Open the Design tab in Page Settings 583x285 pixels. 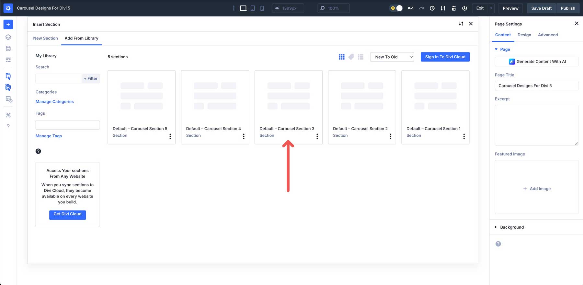tap(524, 35)
